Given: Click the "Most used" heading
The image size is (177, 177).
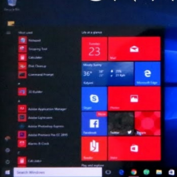Looking at the screenshot, I should [x=26, y=33].
